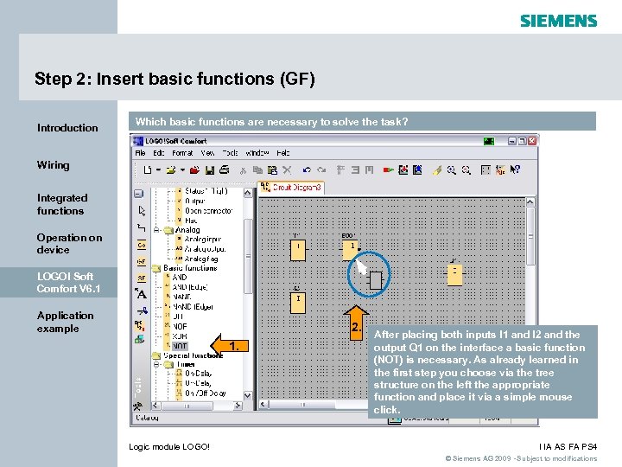The width and height of the screenshot is (622, 467).
Task: Open the Help menu
Action: (x=283, y=153)
